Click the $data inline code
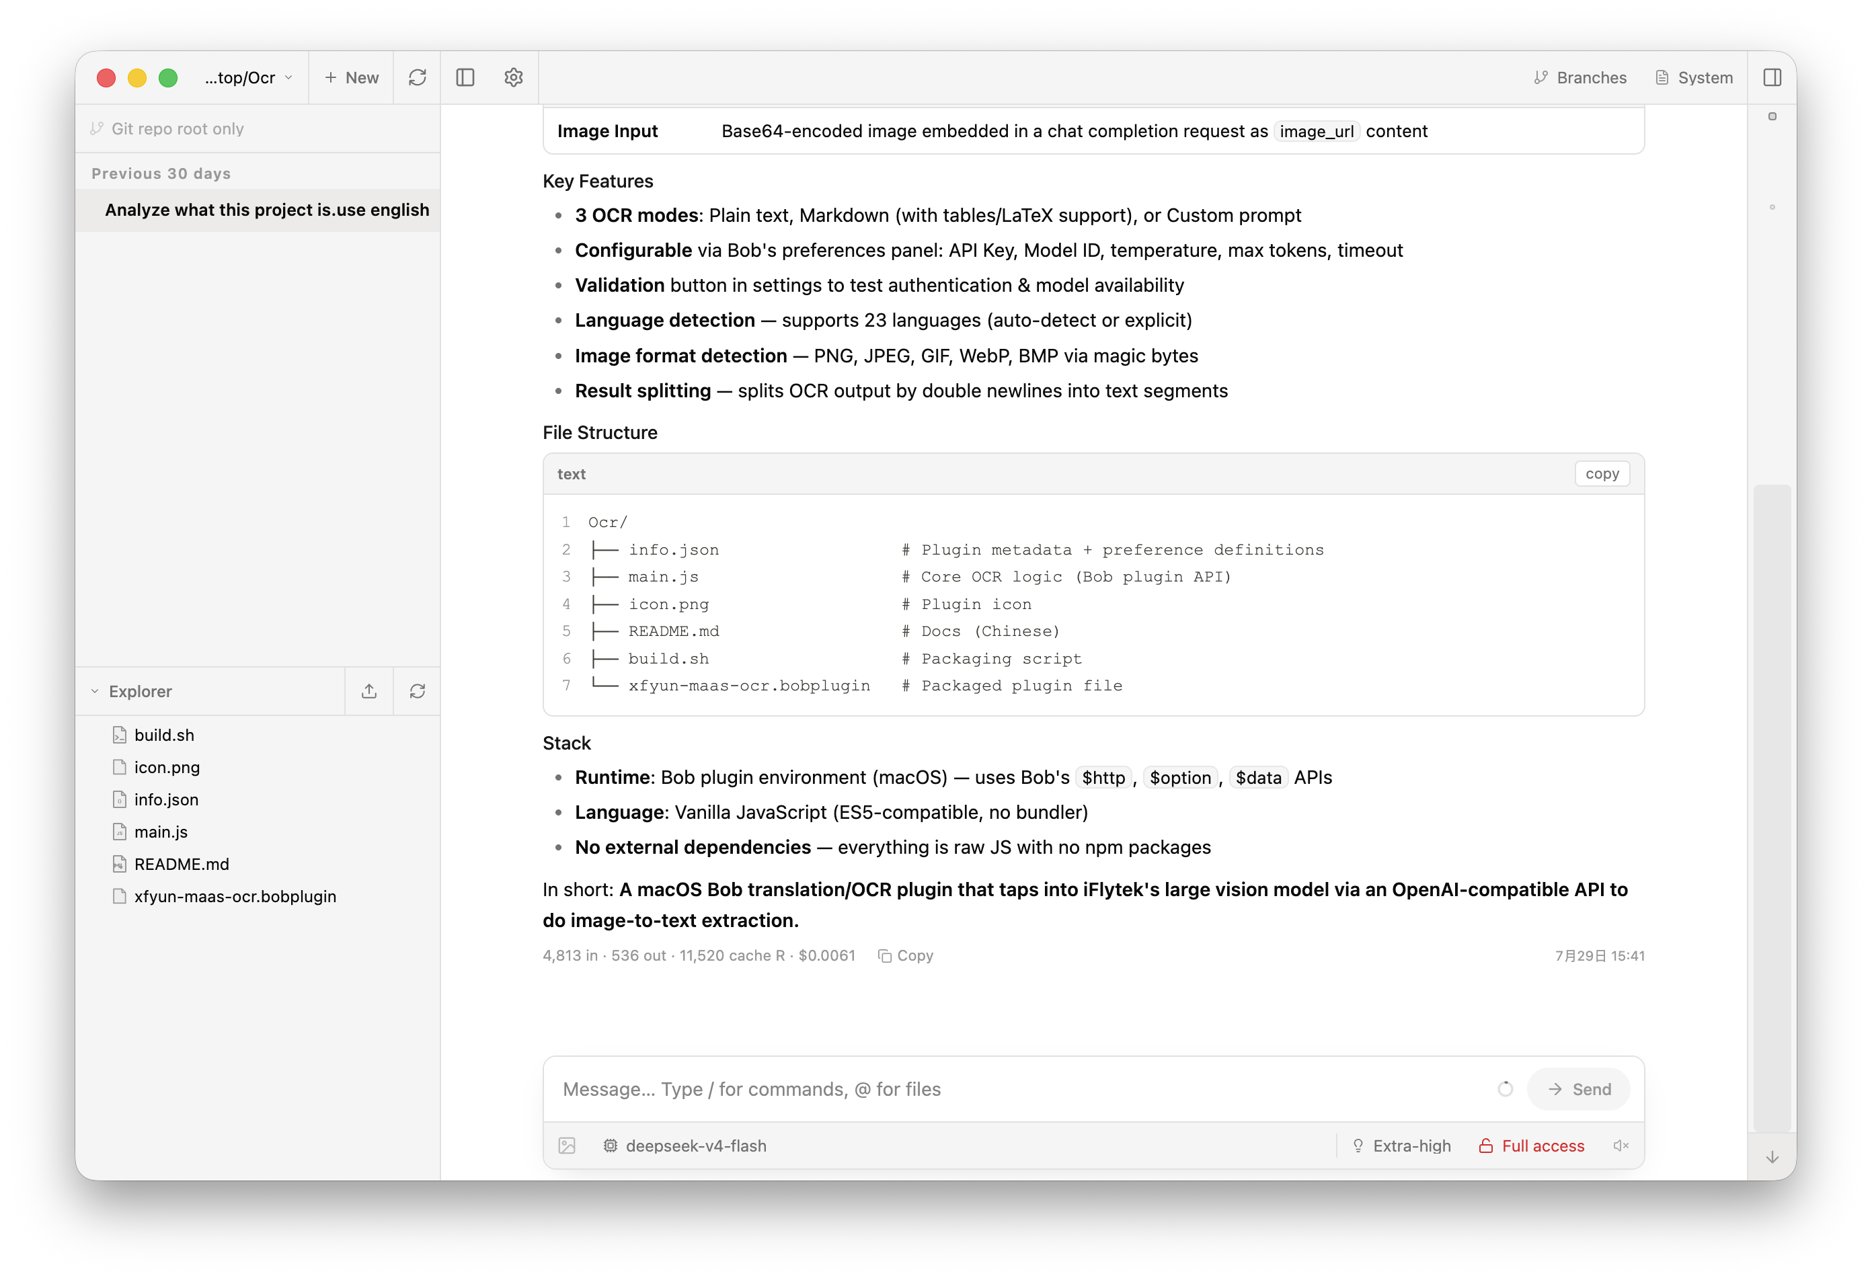The width and height of the screenshot is (1872, 1280). click(1258, 777)
